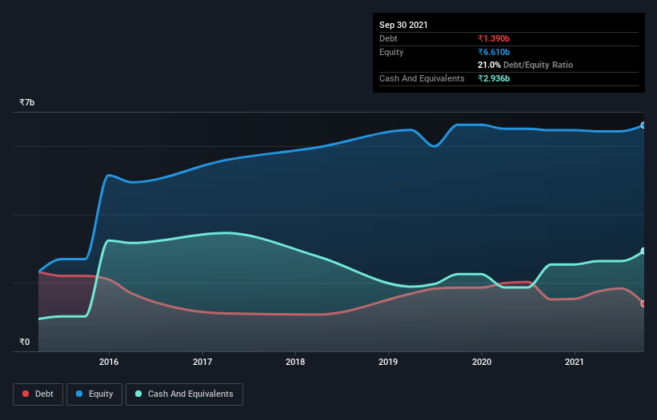Click the teal Cash legend dot
This screenshot has width=657, height=420.
click(138, 394)
